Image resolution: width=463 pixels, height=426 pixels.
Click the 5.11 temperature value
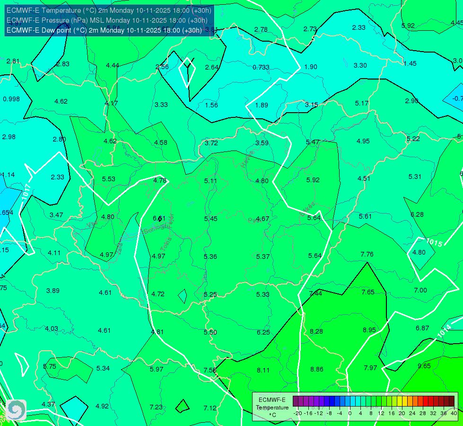tap(210, 181)
